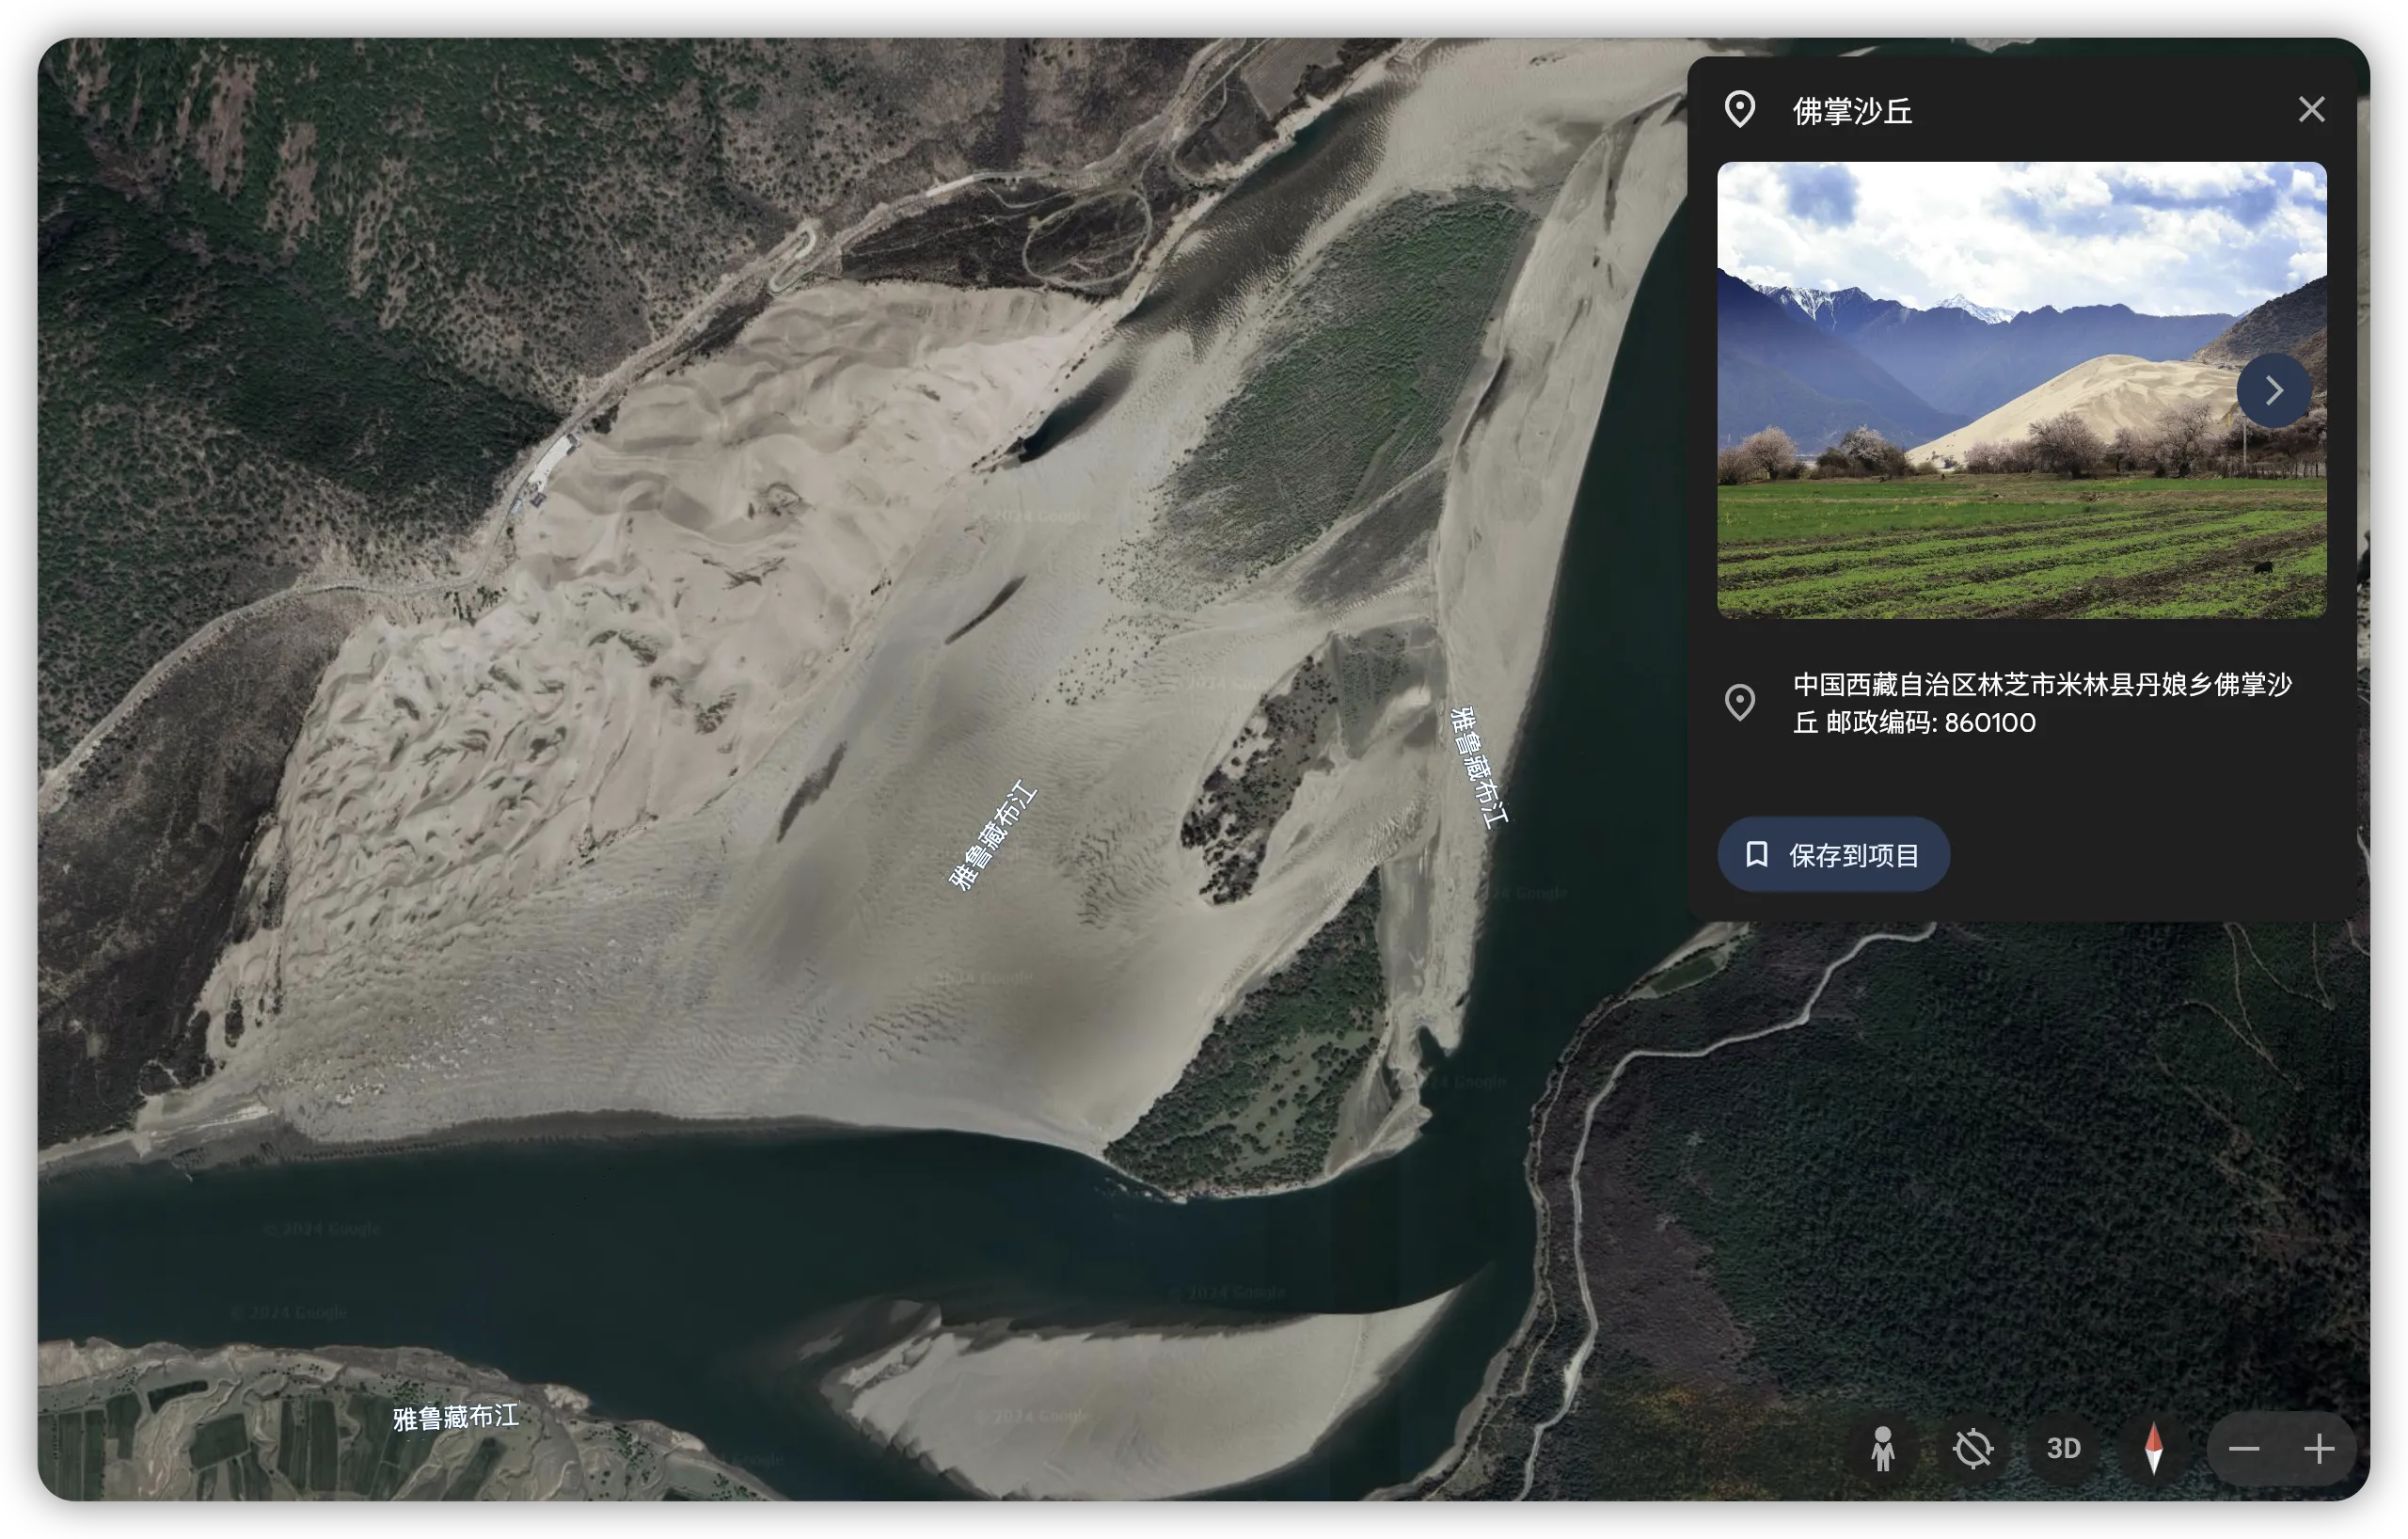Switch the map to 3D view
Viewport: 2408px width, 1539px height.
tap(2063, 1448)
